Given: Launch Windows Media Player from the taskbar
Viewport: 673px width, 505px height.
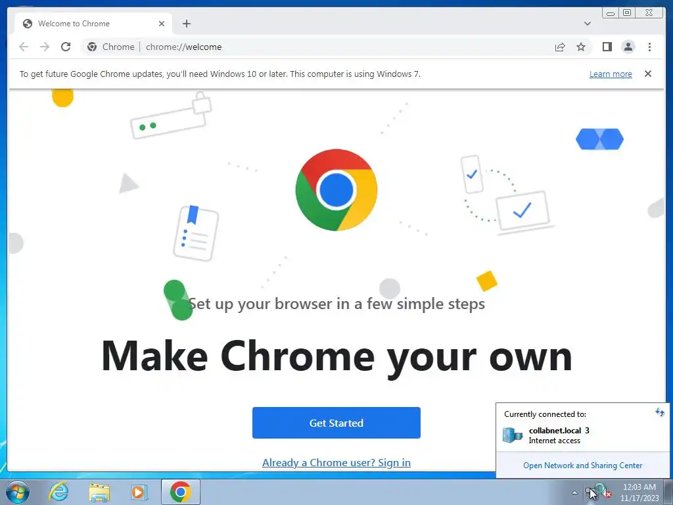Looking at the screenshot, I should [x=138, y=492].
